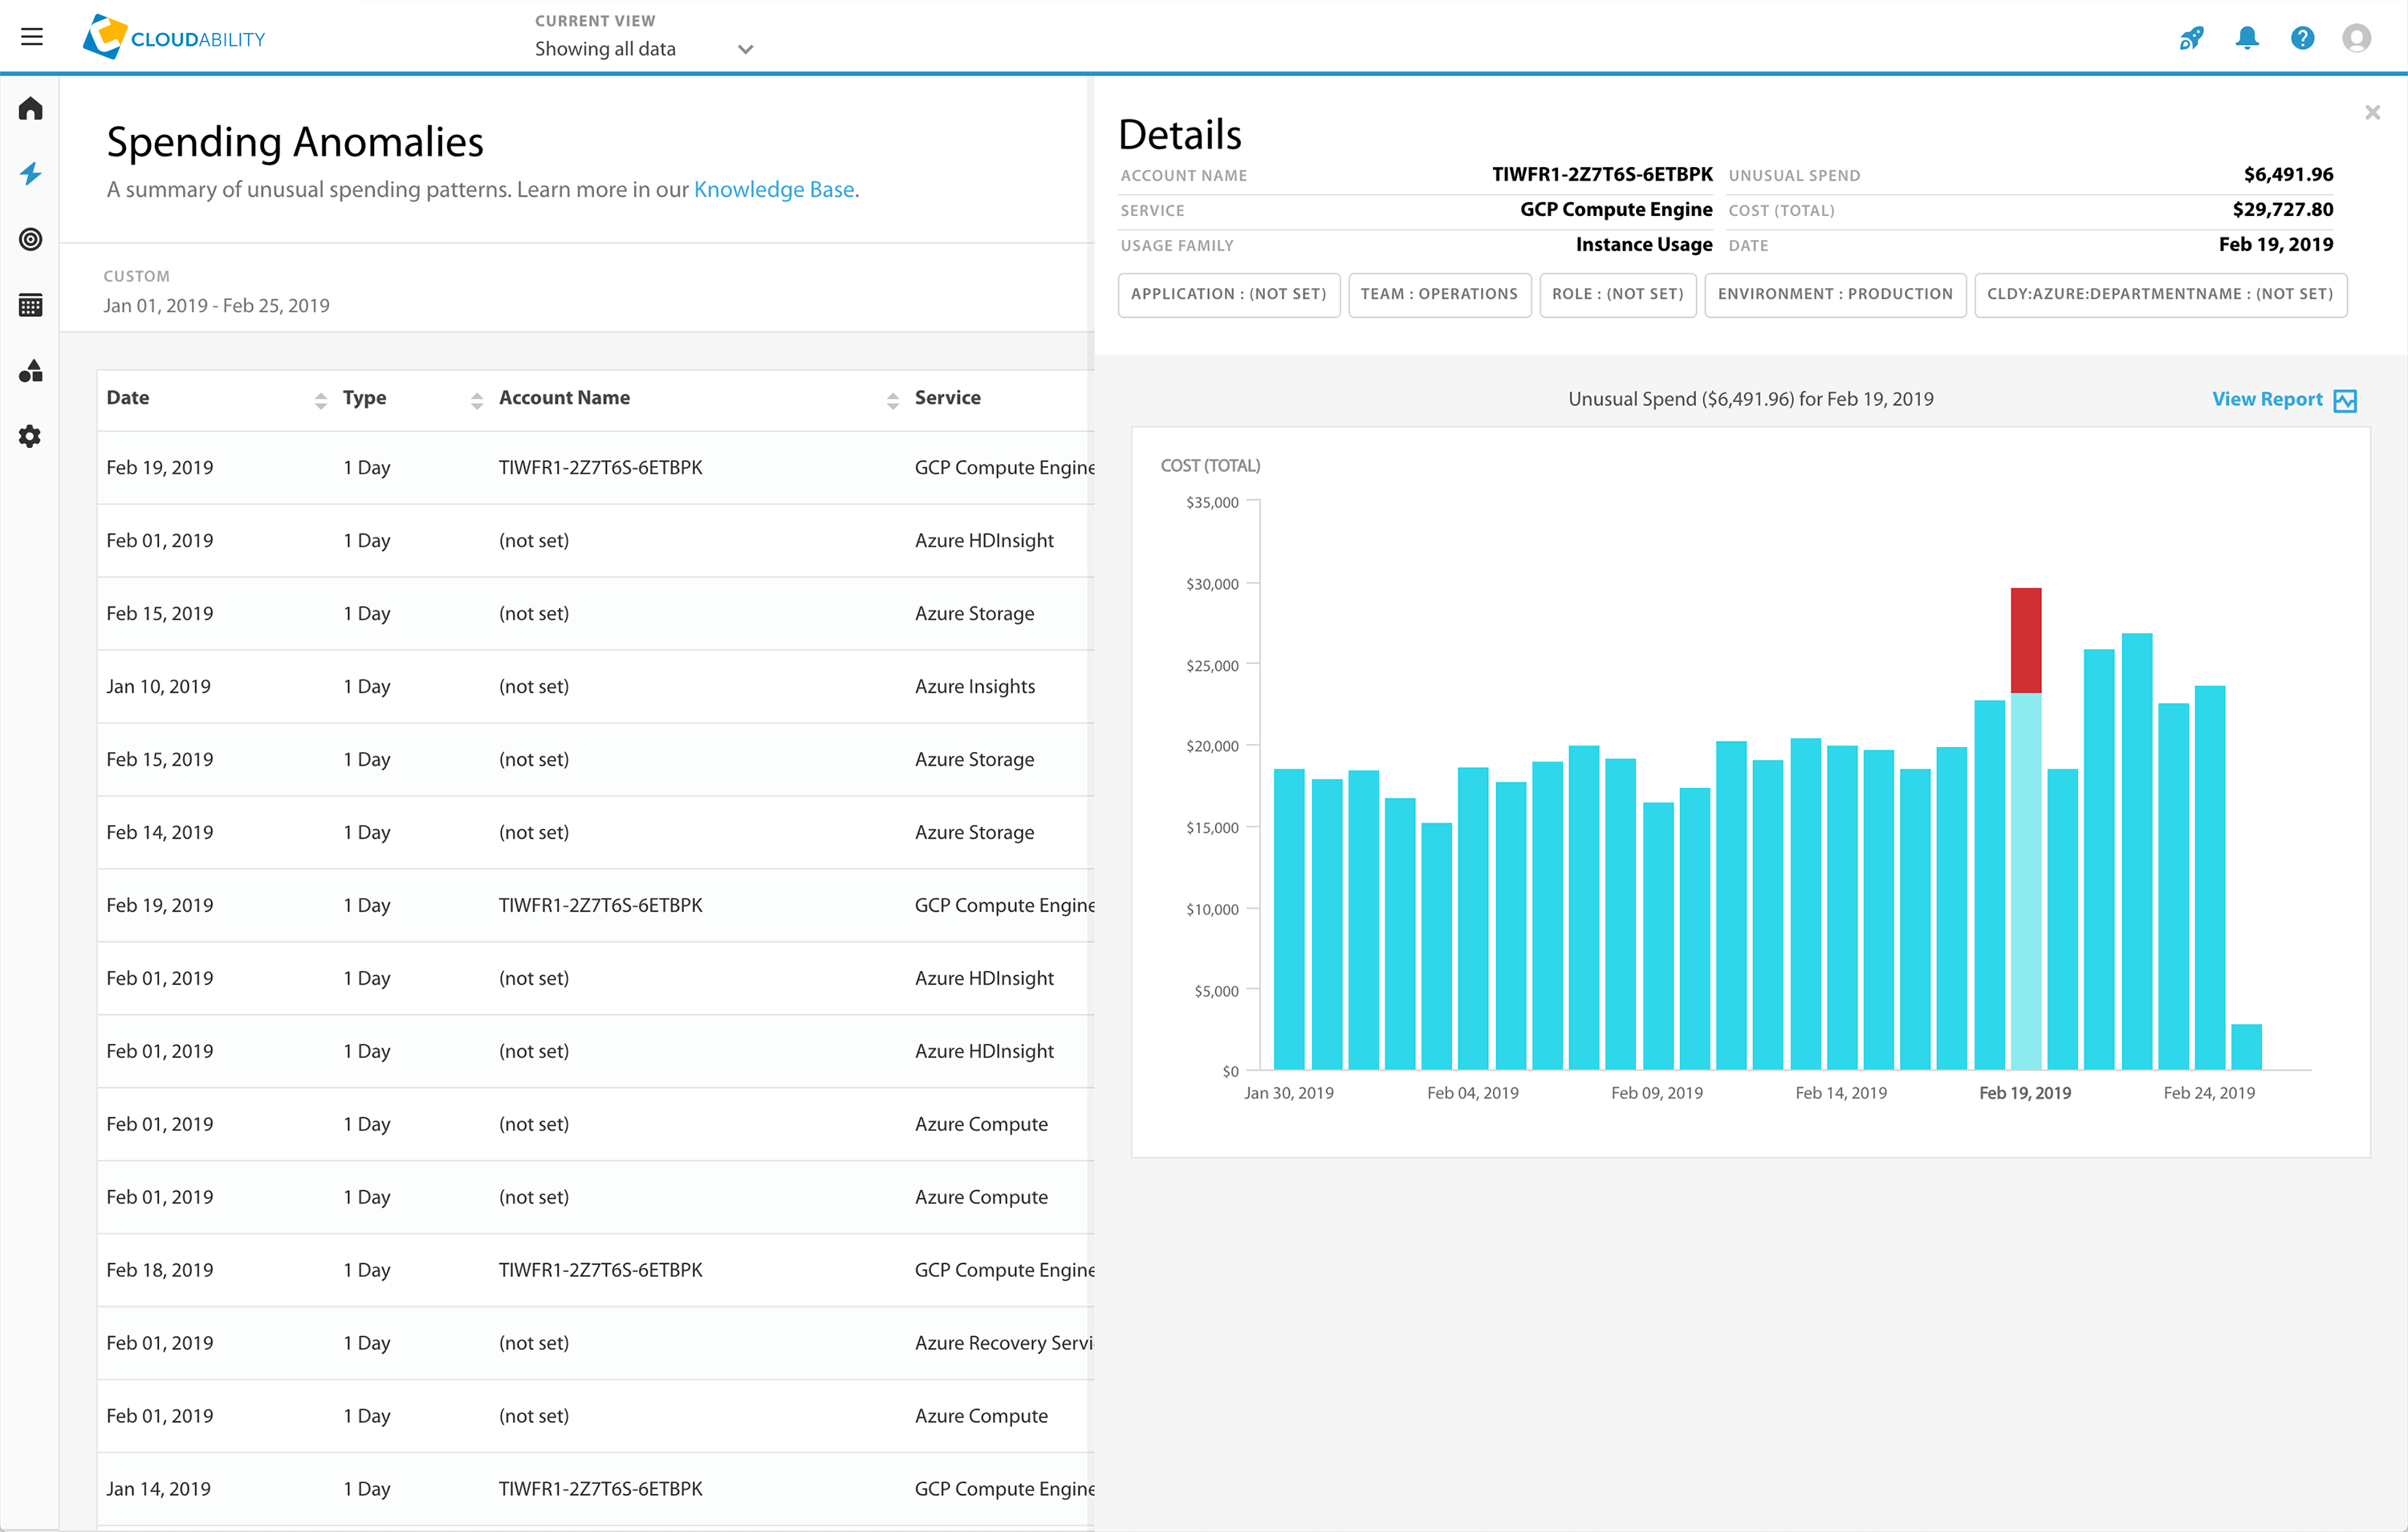2408x1532 pixels.
Task: Open the hamburger navigation menu
Action: point(31,37)
